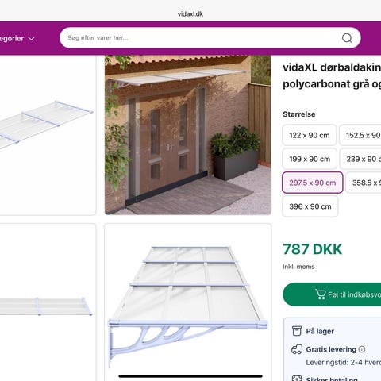The image size is (381, 381).
Task: Choose the 239 x 90 size option
Action: pyautogui.click(x=360, y=159)
